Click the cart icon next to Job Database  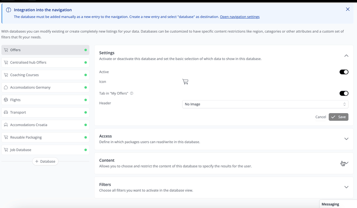click(6, 150)
